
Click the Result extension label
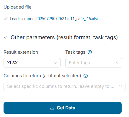[x=21, y=52]
